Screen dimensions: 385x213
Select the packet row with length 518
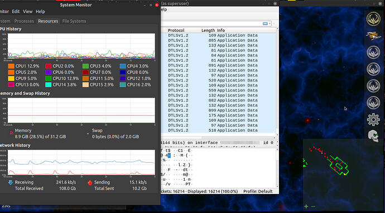[218, 130]
